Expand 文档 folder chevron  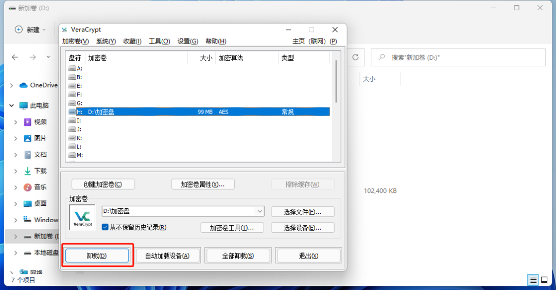point(15,155)
